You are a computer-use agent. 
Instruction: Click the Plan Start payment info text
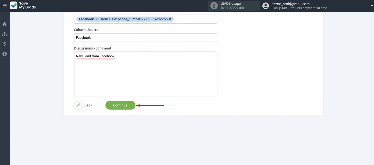tap(299, 8)
